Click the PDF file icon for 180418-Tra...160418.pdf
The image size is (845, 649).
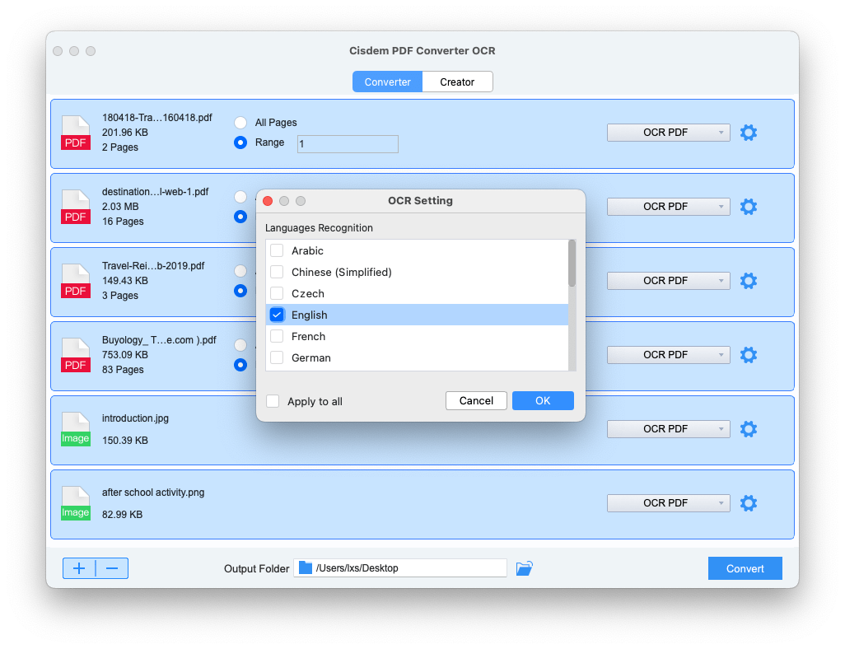pos(75,133)
